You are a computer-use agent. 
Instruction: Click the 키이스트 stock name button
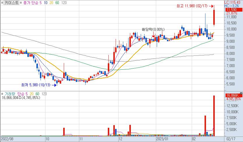click(x=11, y=3)
